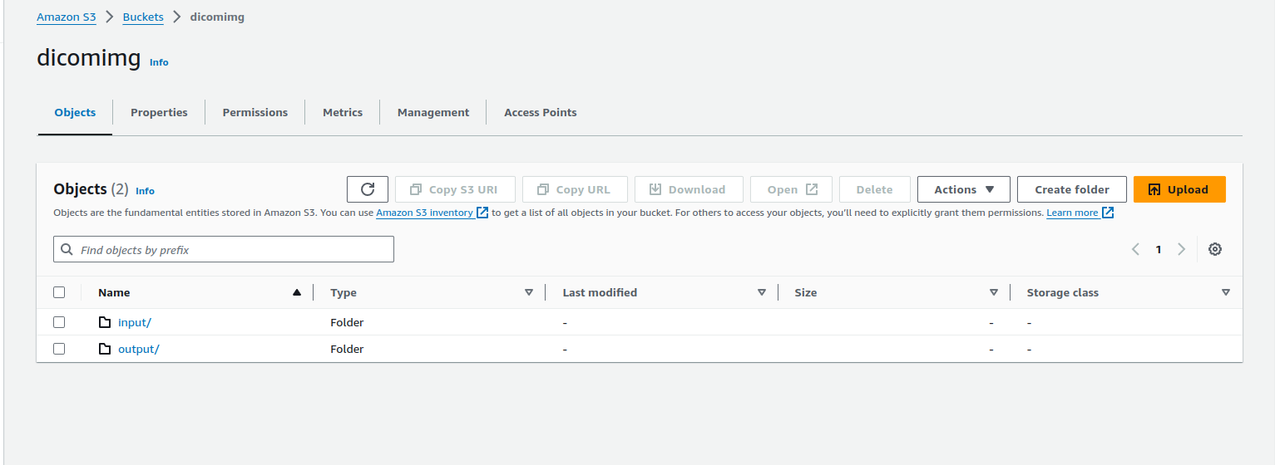The image size is (1275, 465).
Task: Open the Access Points tab
Action: 541,112
